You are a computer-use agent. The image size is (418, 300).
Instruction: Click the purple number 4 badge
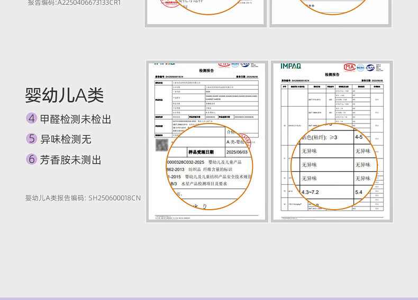pyautogui.click(x=32, y=119)
